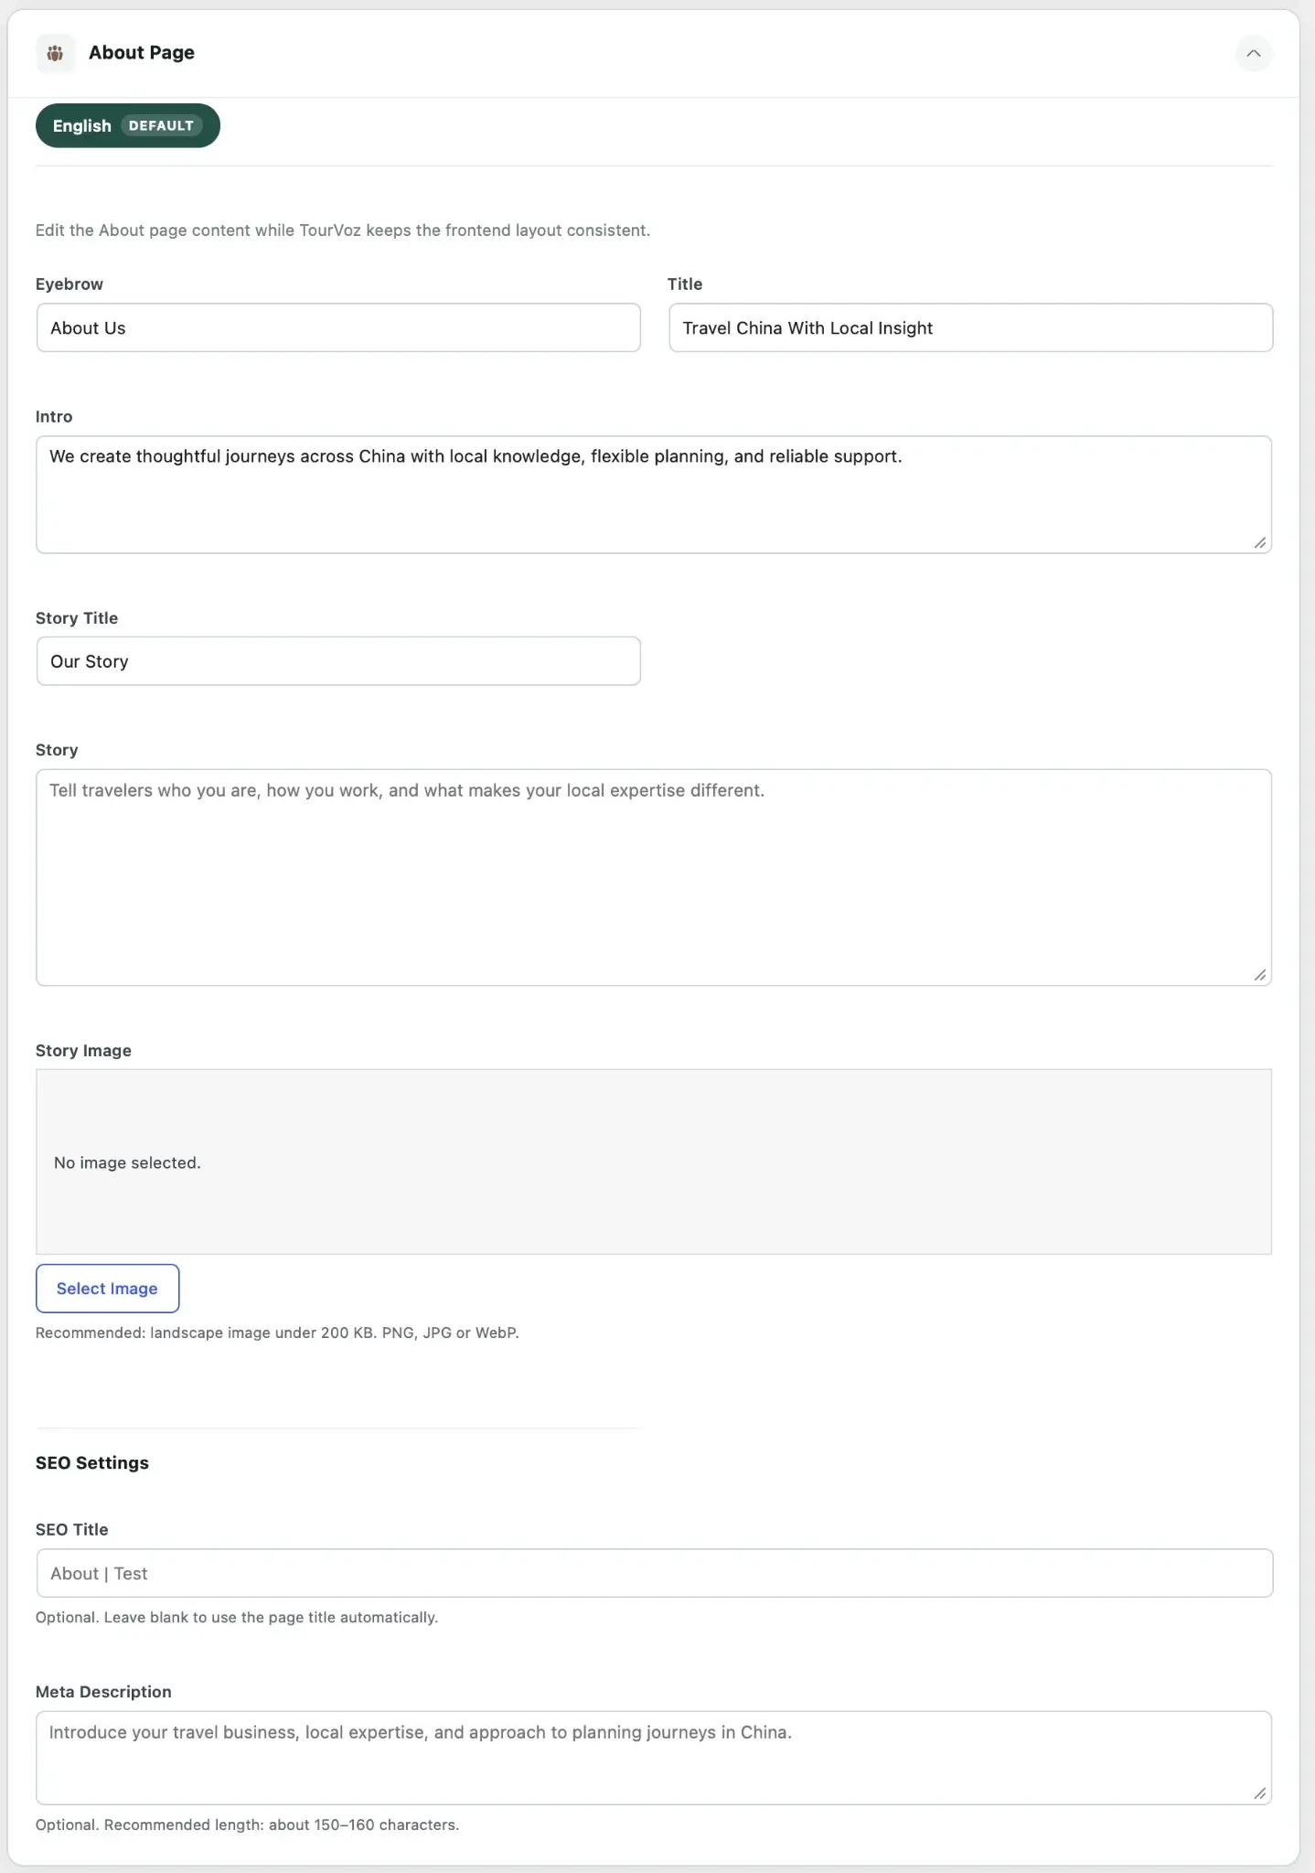The width and height of the screenshot is (1315, 1873).
Task: Click the Meta Description resize handle
Action: 1260,1793
